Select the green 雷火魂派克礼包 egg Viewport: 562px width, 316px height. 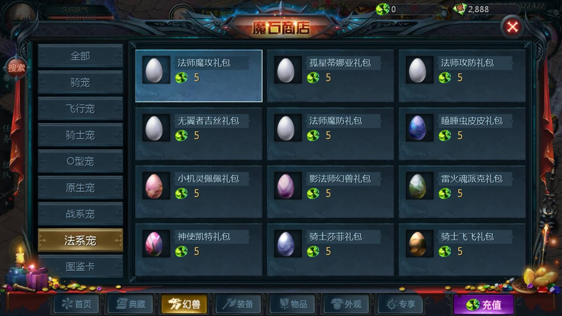coord(419,186)
